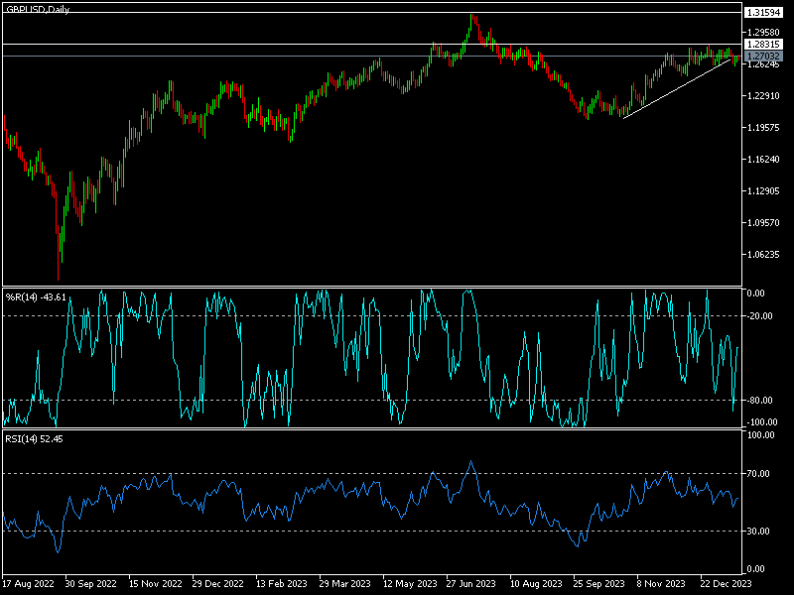Click the 1.09570 price axis value
Viewport: 794px width, 595px height.
click(x=763, y=222)
